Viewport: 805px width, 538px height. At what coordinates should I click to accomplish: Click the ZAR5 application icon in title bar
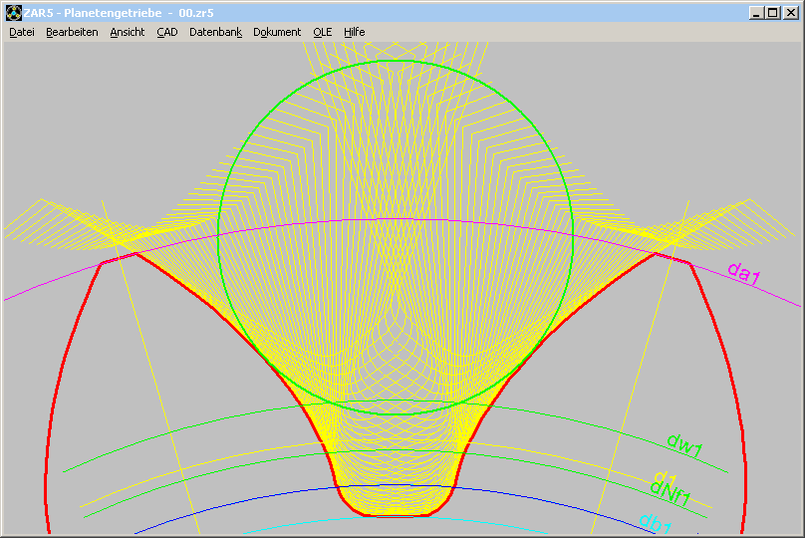tap(13, 13)
